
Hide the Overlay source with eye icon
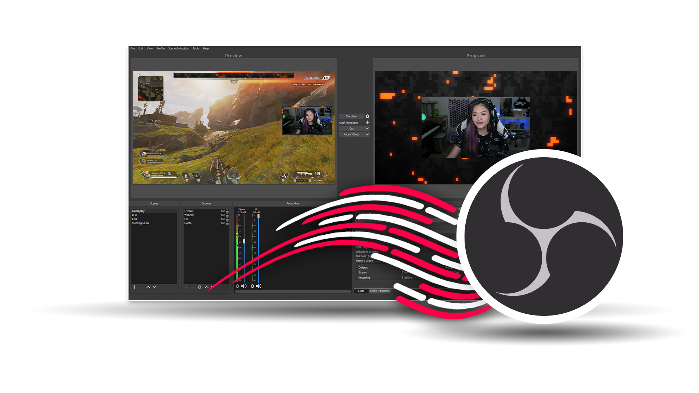click(223, 211)
